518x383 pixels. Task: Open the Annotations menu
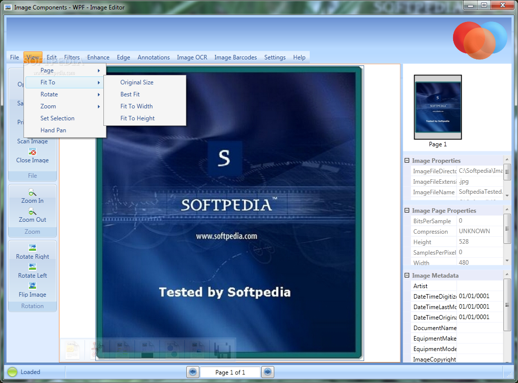(x=154, y=57)
